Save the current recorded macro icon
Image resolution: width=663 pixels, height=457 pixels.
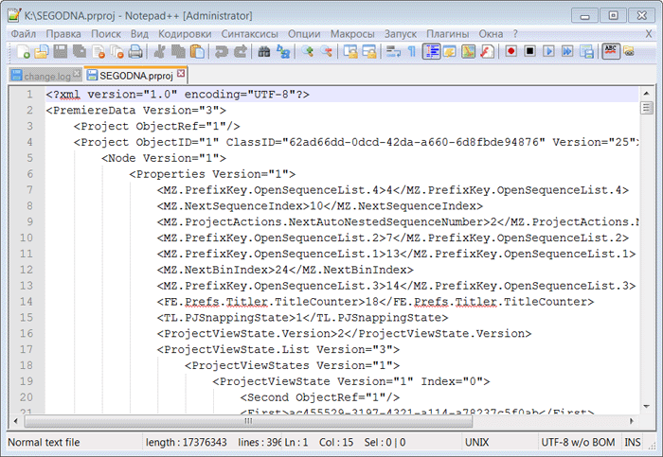(586, 51)
